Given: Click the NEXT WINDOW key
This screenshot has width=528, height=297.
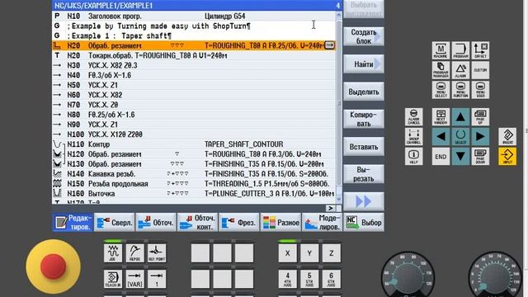Looking at the screenshot, I should pos(441,117).
